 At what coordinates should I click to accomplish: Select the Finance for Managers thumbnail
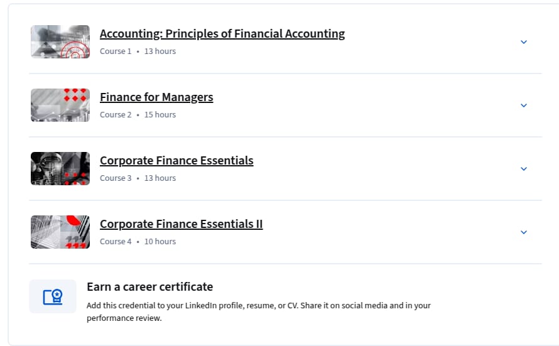click(x=60, y=105)
